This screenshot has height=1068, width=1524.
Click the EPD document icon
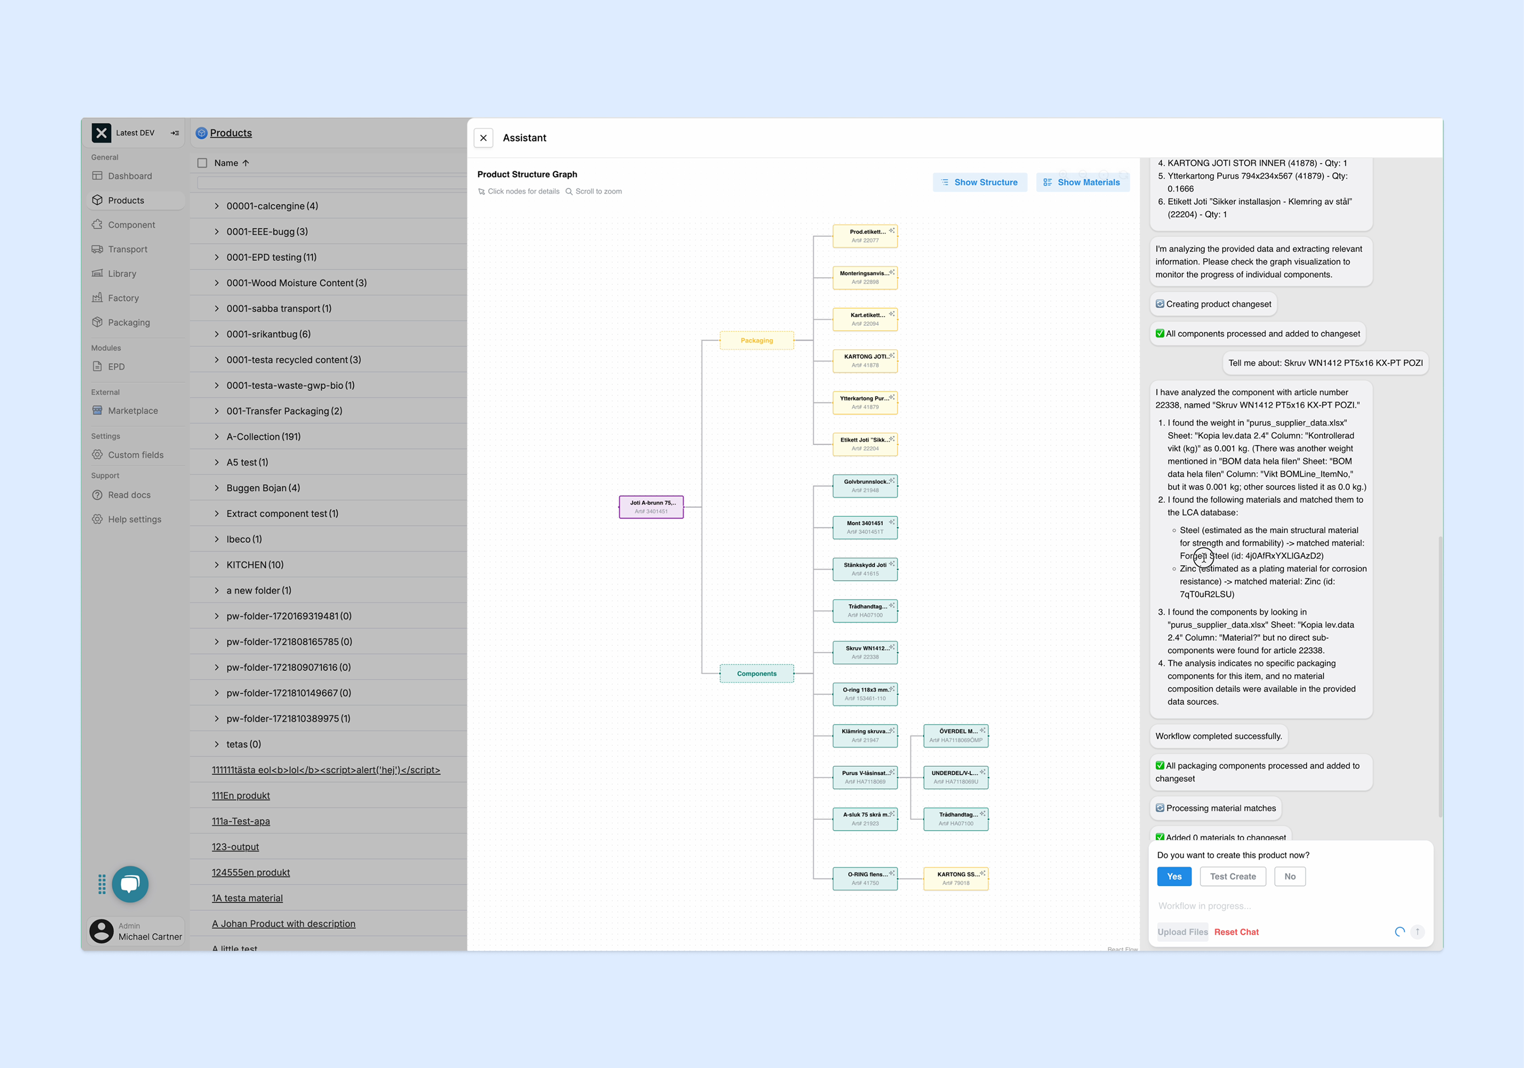(97, 366)
